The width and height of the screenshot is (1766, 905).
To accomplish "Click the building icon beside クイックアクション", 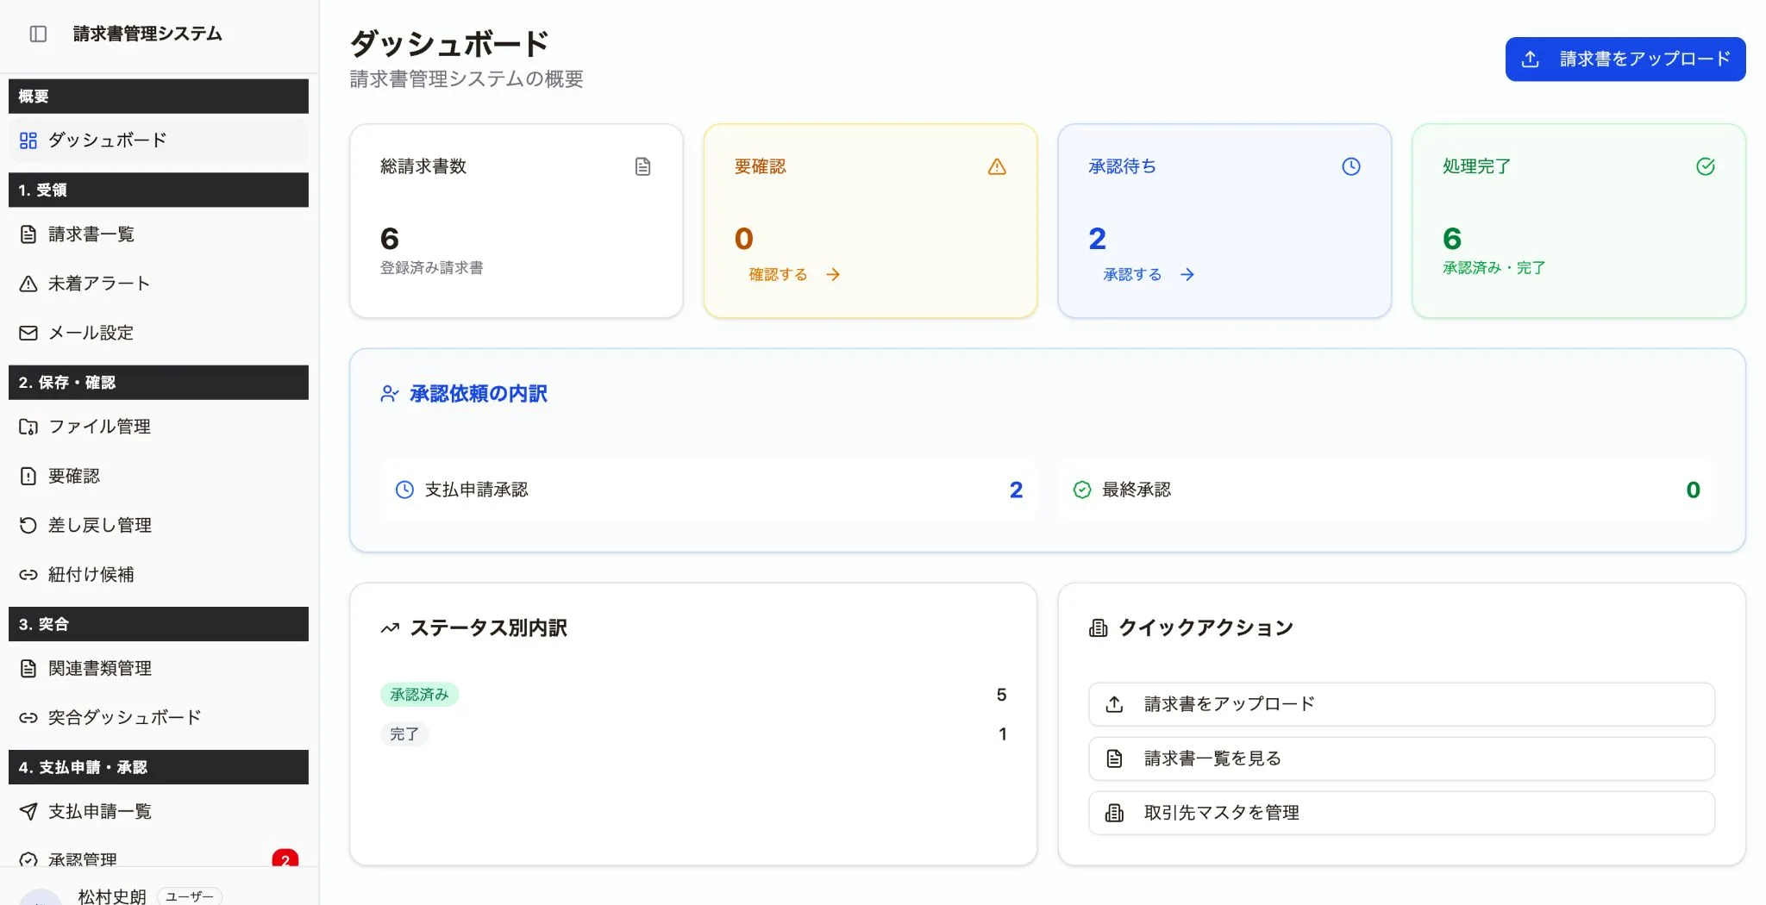I will pos(1098,628).
